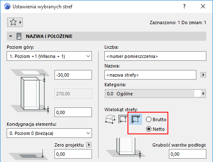Click the Liczba room number field
213x162 pixels.
[x=155, y=56]
